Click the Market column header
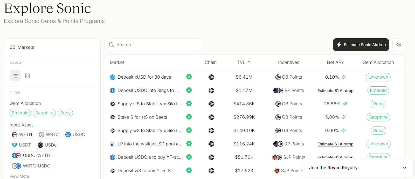 [117, 62]
